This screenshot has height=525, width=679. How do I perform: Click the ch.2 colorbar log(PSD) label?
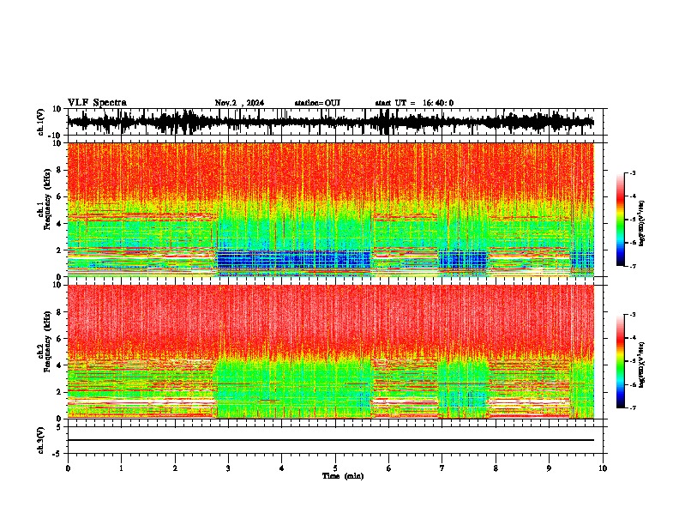tap(641, 365)
